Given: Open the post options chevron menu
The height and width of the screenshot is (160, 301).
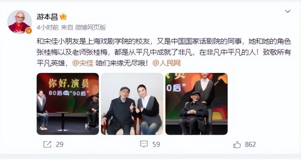Looking at the screenshot, I should pos(288,12).
